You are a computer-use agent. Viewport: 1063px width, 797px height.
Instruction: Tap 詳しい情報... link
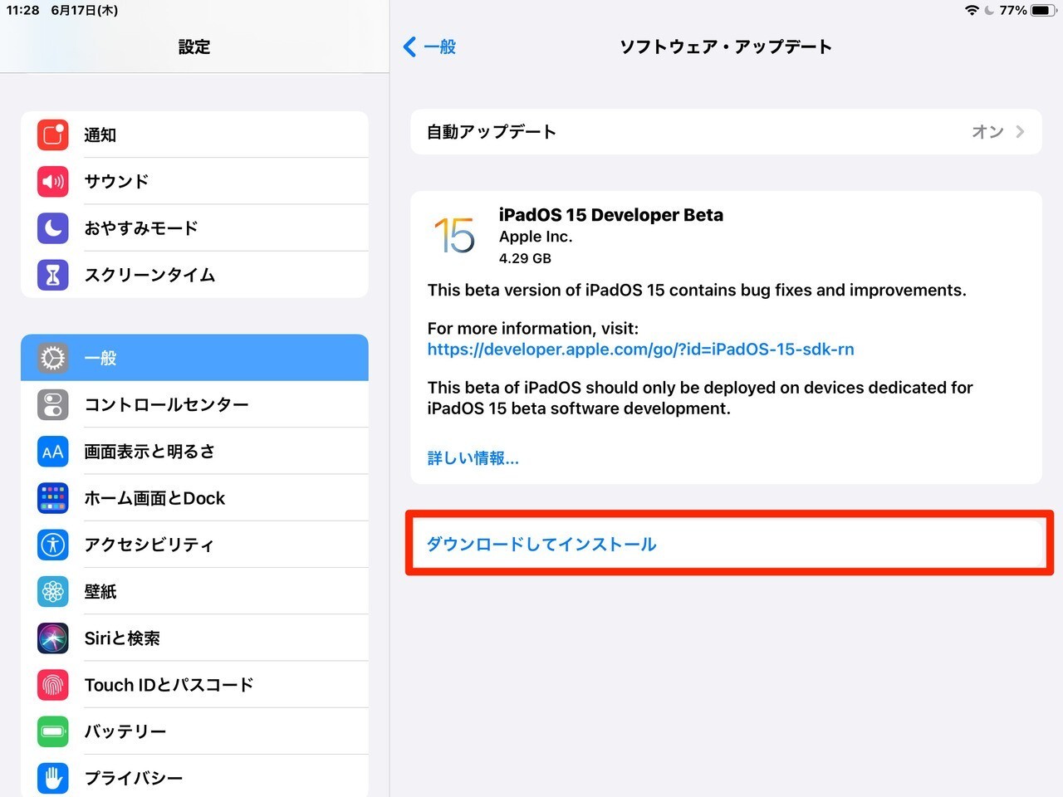coord(473,458)
